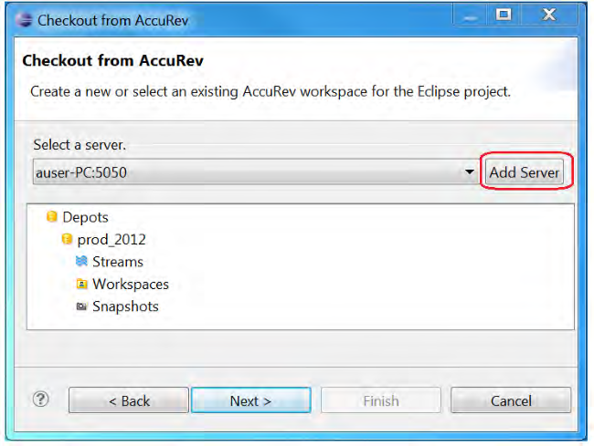594x446 pixels.
Task: Pick the Snapshots tree entry
Action: pyautogui.click(x=125, y=306)
